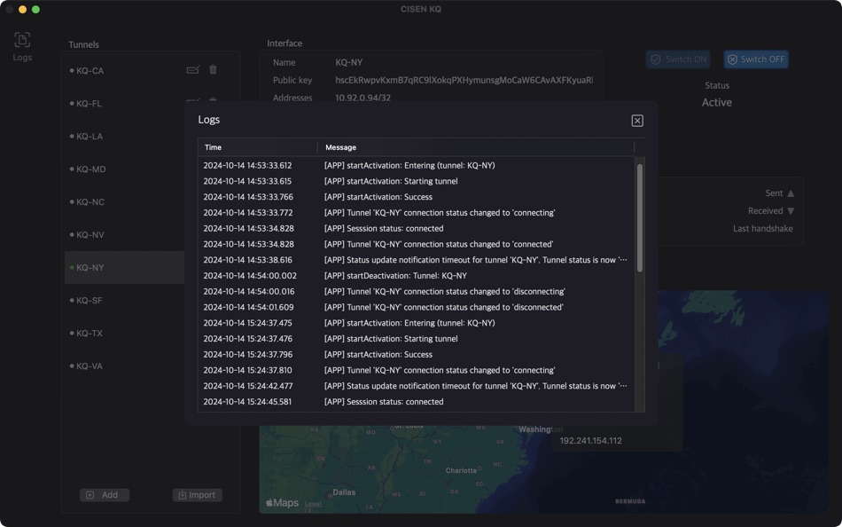Select the KQ-SF tunnel

point(125,300)
